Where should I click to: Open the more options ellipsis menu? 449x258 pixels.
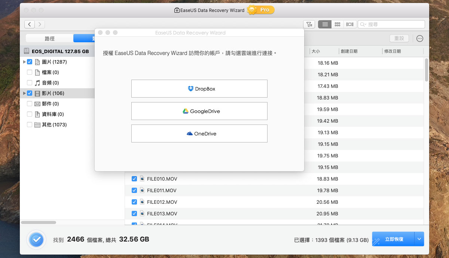pos(420,39)
